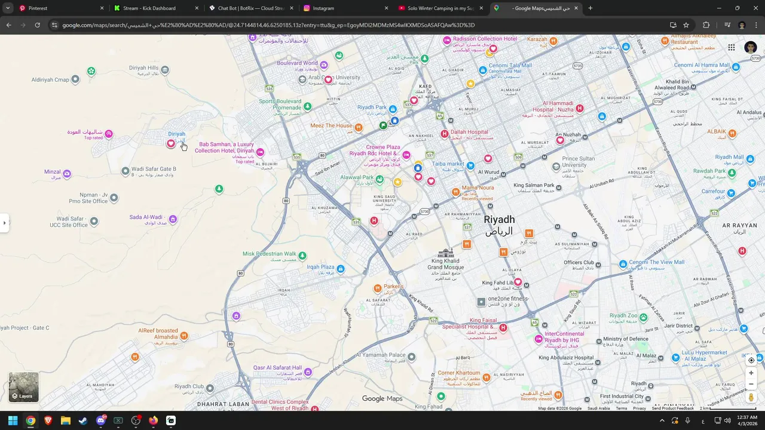The height and width of the screenshot is (430, 765).
Task: Select King Faisal Specialist Hospital marker
Action: click(x=503, y=327)
